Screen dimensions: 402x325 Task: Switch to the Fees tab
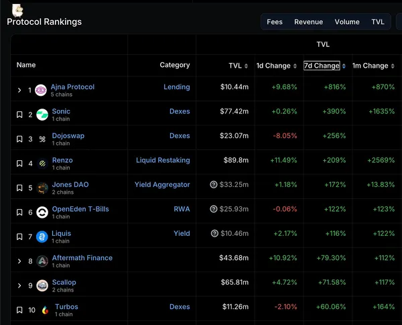coord(275,22)
